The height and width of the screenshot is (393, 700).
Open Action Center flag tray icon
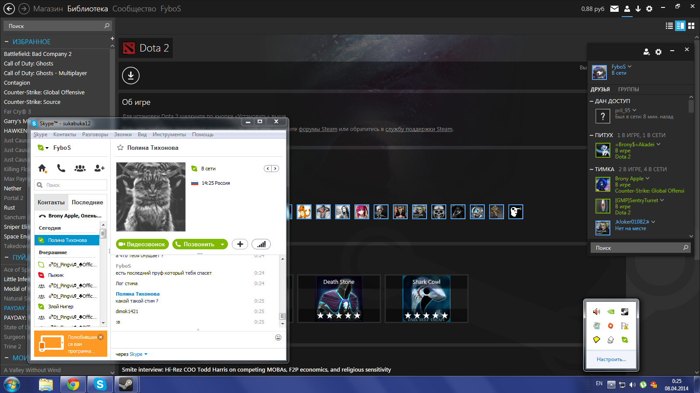625,326
